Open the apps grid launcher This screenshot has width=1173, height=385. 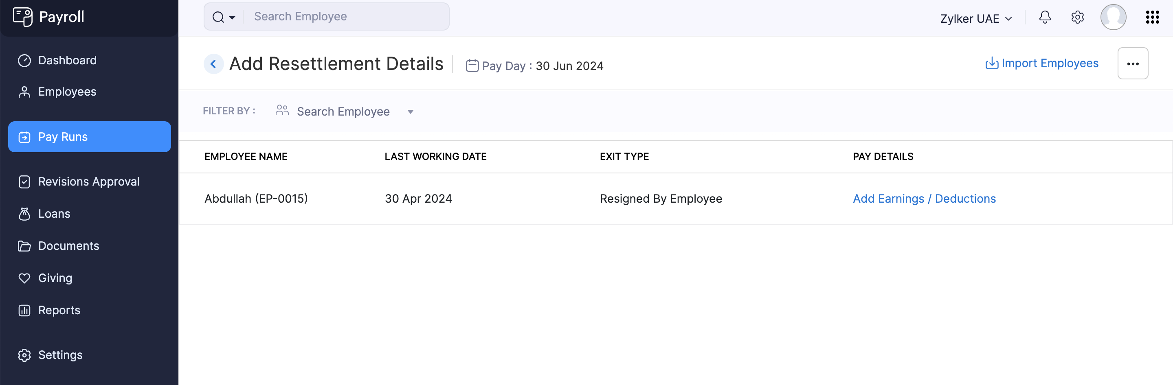(1152, 17)
